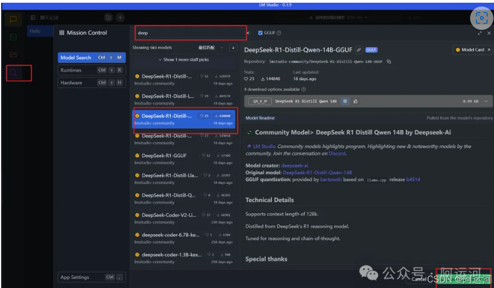Expand Show 1 more staff picks
This screenshot has width=494, height=288.
(184, 60)
